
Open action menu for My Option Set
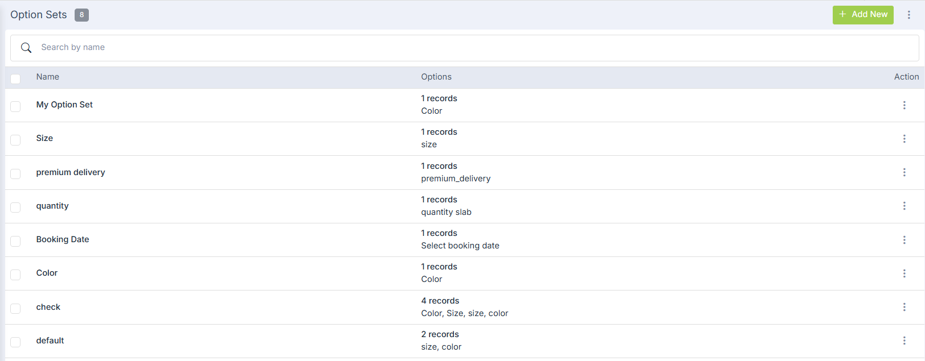(904, 105)
